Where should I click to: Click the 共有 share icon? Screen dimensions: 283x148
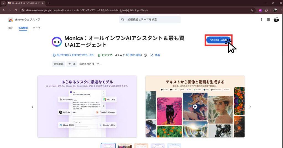point(152,55)
